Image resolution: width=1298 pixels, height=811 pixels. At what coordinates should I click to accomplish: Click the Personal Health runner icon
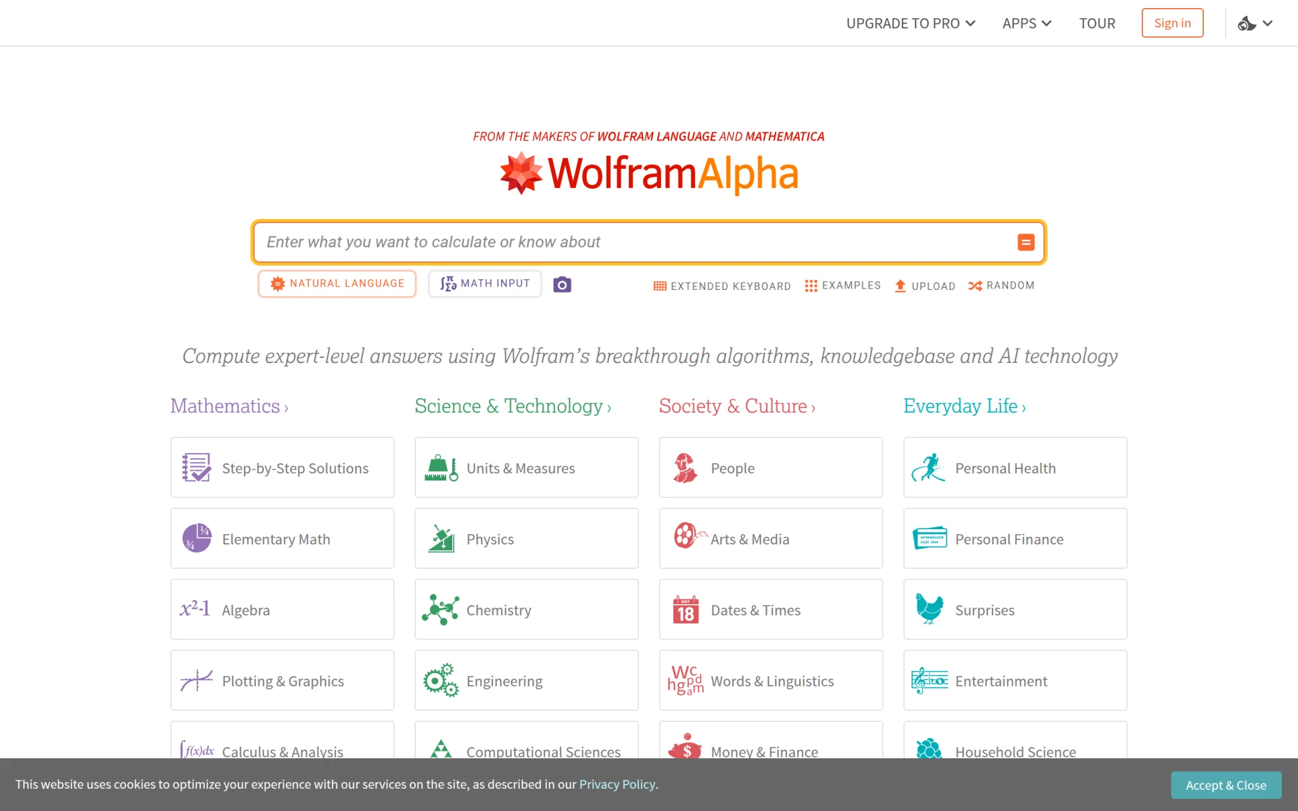928,467
